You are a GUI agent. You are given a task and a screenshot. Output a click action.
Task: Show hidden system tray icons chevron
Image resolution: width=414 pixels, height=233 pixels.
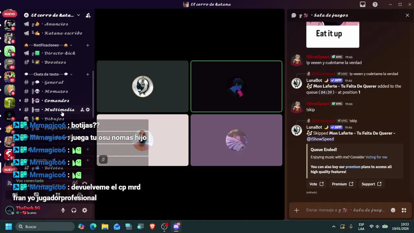pyautogui.click(x=334, y=227)
